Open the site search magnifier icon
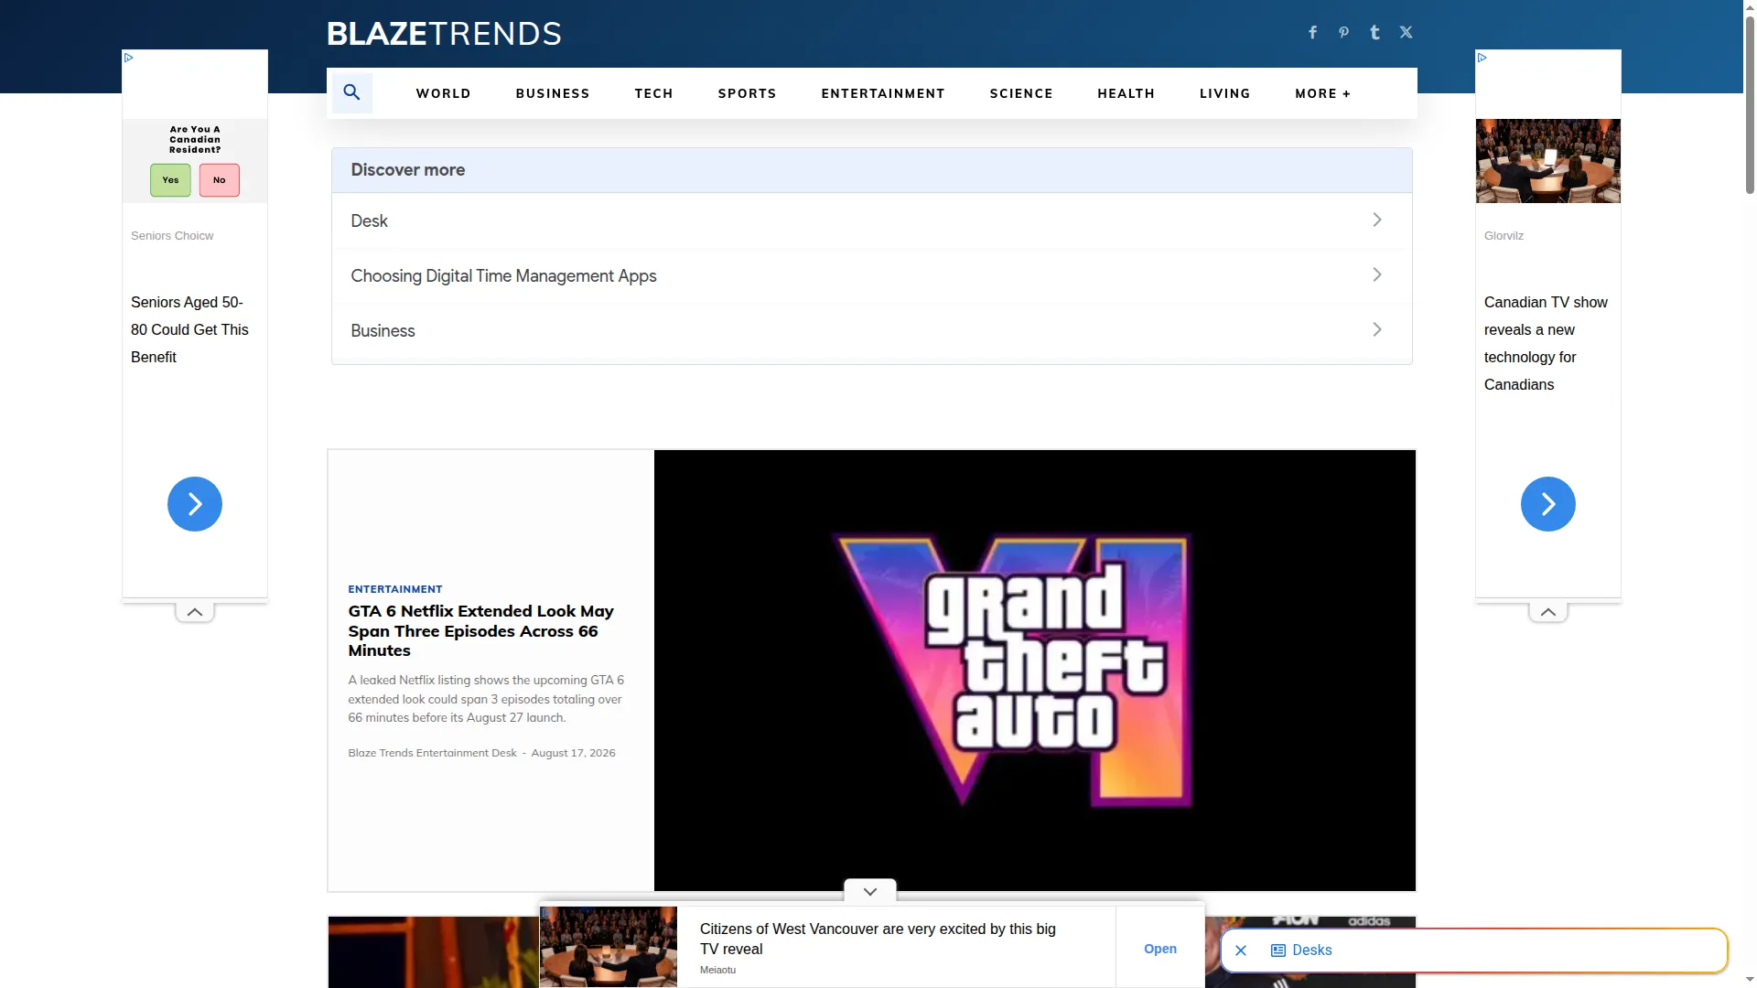This screenshot has width=1757, height=988. click(x=351, y=92)
